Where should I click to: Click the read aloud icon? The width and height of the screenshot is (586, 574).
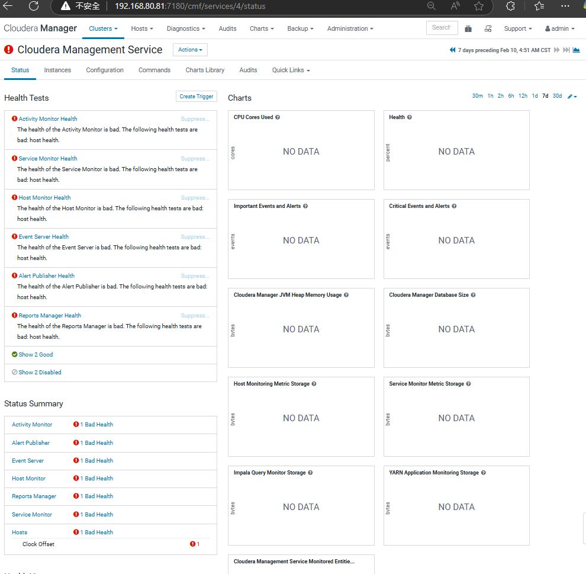tap(455, 5)
